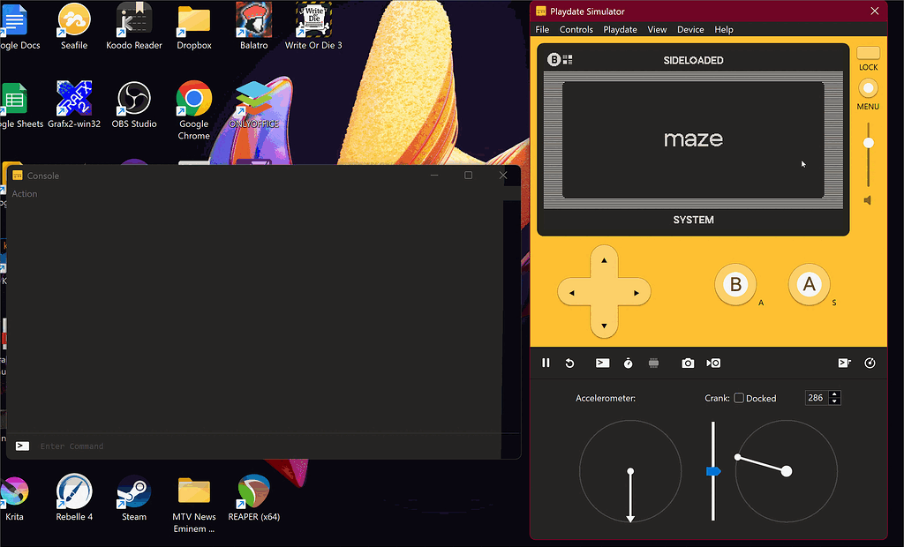Screen dimensions: 904x547
Task: Toggle the crank controls icon
Action: 870,363
